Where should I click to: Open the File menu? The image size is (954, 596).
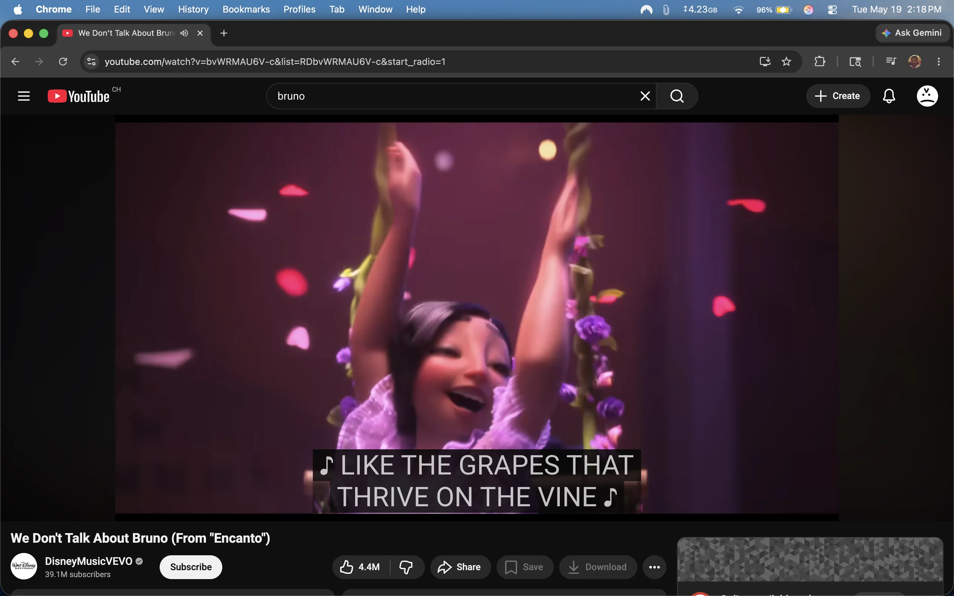coord(93,10)
